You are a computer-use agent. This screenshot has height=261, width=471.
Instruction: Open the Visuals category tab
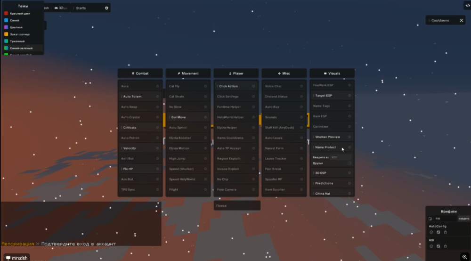coord(332,73)
